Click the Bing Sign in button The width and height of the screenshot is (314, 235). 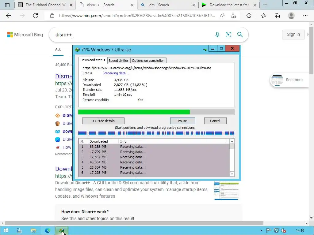click(293, 34)
